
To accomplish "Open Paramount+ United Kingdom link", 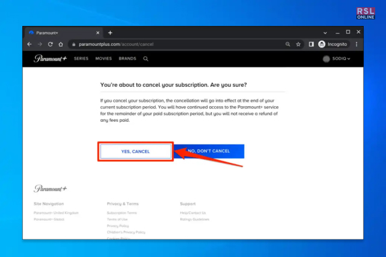I will 56,213.
